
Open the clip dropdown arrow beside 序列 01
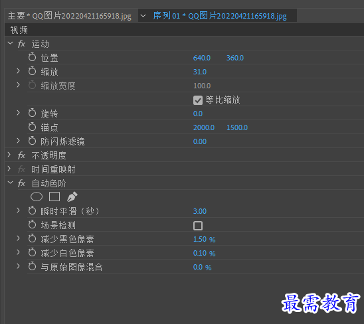click(143, 16)
